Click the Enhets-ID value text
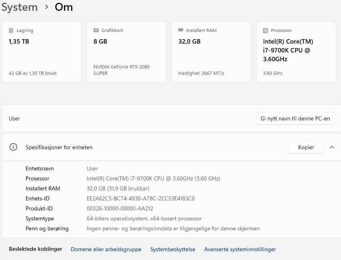The image size is (341, 260). point(141,198)
